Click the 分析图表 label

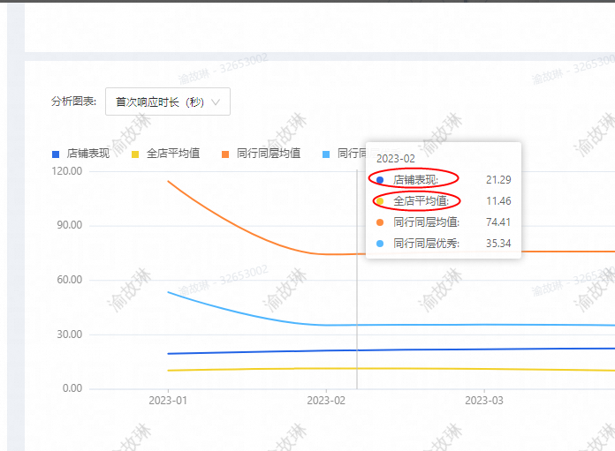pos(73,101)
